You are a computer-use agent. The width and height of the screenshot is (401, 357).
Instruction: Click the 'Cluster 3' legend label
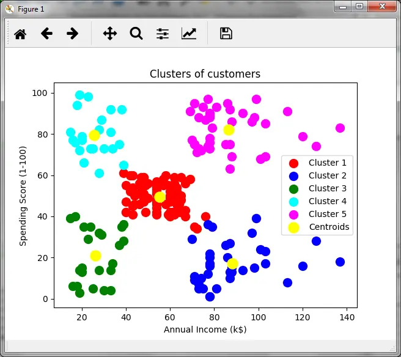coord(328,188)
